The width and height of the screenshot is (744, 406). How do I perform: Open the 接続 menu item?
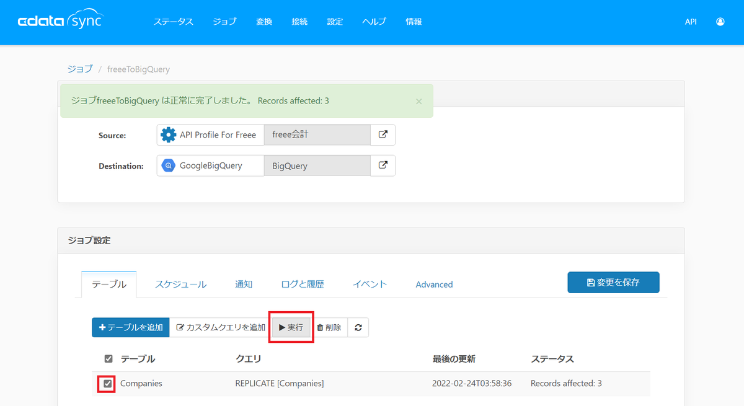[299, 22]
